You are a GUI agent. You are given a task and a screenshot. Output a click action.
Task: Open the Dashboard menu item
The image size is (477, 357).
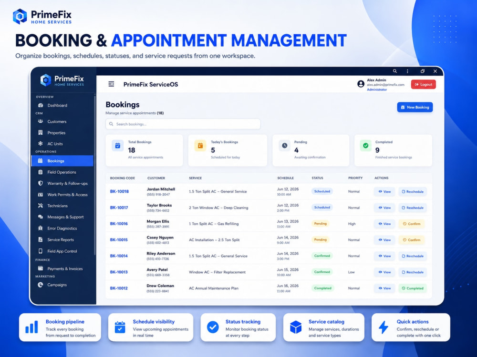click(62, 105)
